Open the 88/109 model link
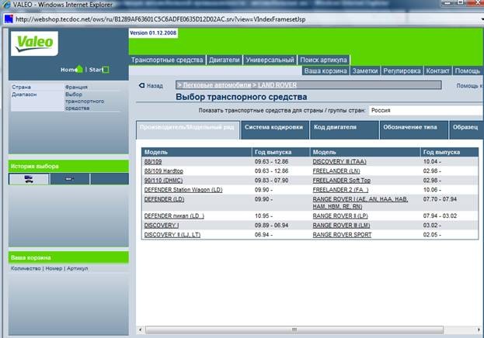Image resolution: width=484 pixels, height=338 pixels. click(x=153, y=161)
